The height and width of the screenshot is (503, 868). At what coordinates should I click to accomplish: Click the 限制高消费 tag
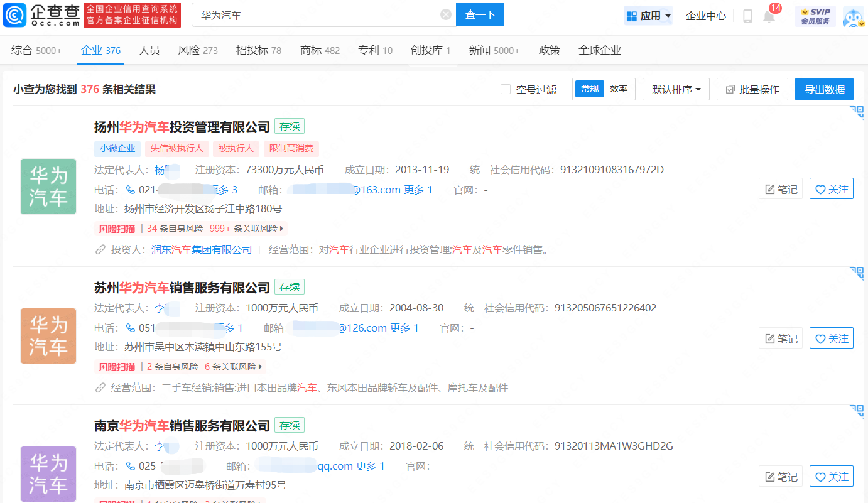[x=291, y=149]
